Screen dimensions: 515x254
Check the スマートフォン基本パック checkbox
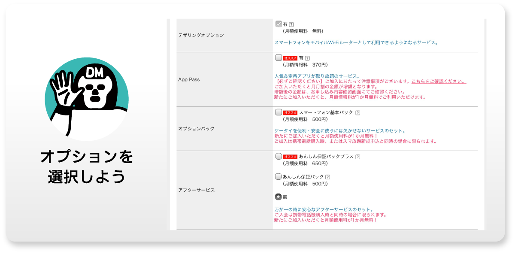(x=279, y=112)
